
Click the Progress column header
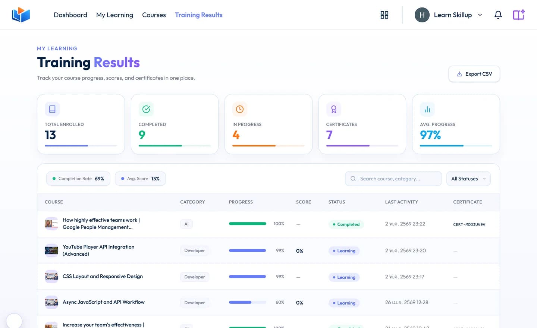point(241,202)
